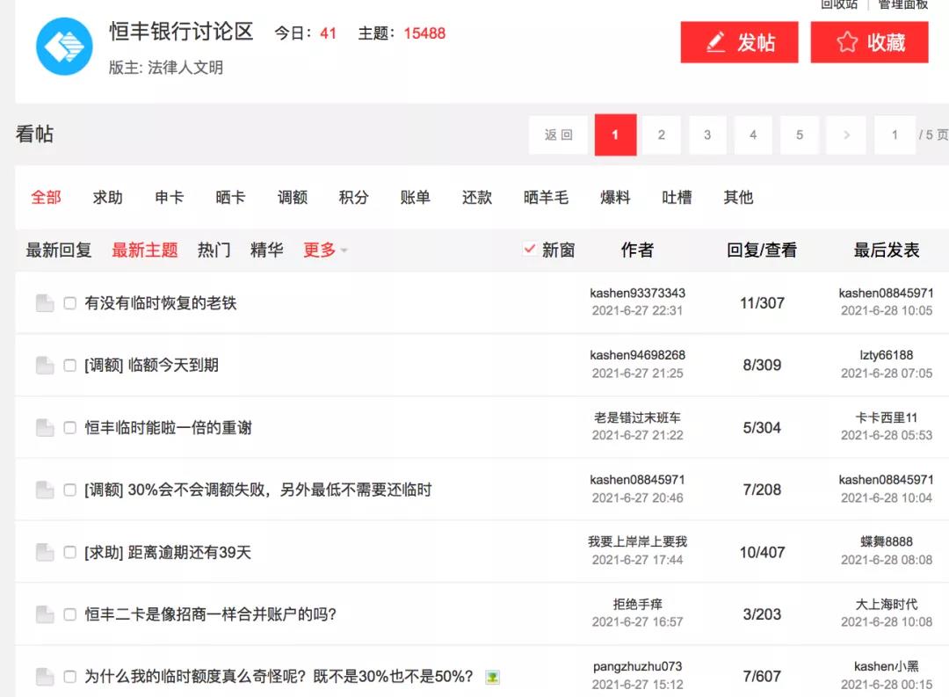The image size is (949, 697).
Task: Tick the checkbox for 为什么我的临时额度 thread
Action: (x=70, y=677)
